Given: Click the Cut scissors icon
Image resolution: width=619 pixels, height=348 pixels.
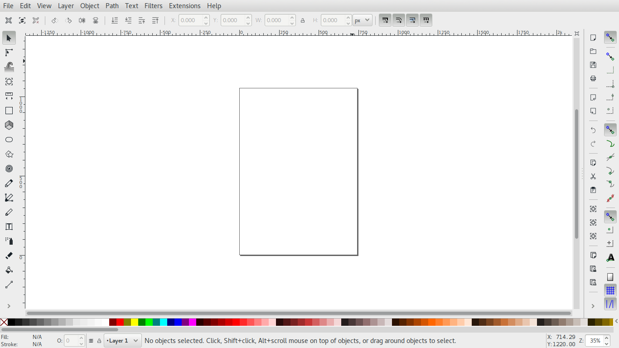Looking at the screenshot, I should tap(593, 176).
